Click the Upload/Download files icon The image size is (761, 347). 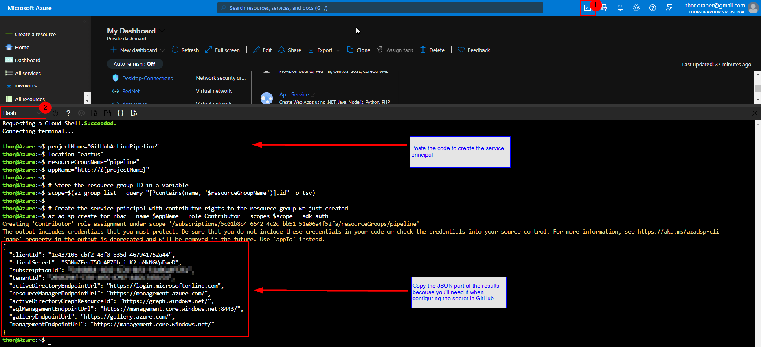94,113
